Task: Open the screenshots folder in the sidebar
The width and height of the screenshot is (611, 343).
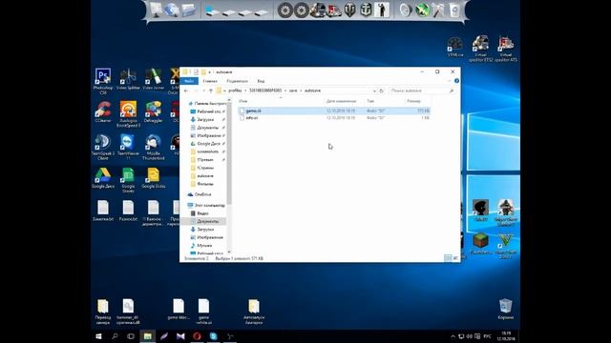Action: 207,151
